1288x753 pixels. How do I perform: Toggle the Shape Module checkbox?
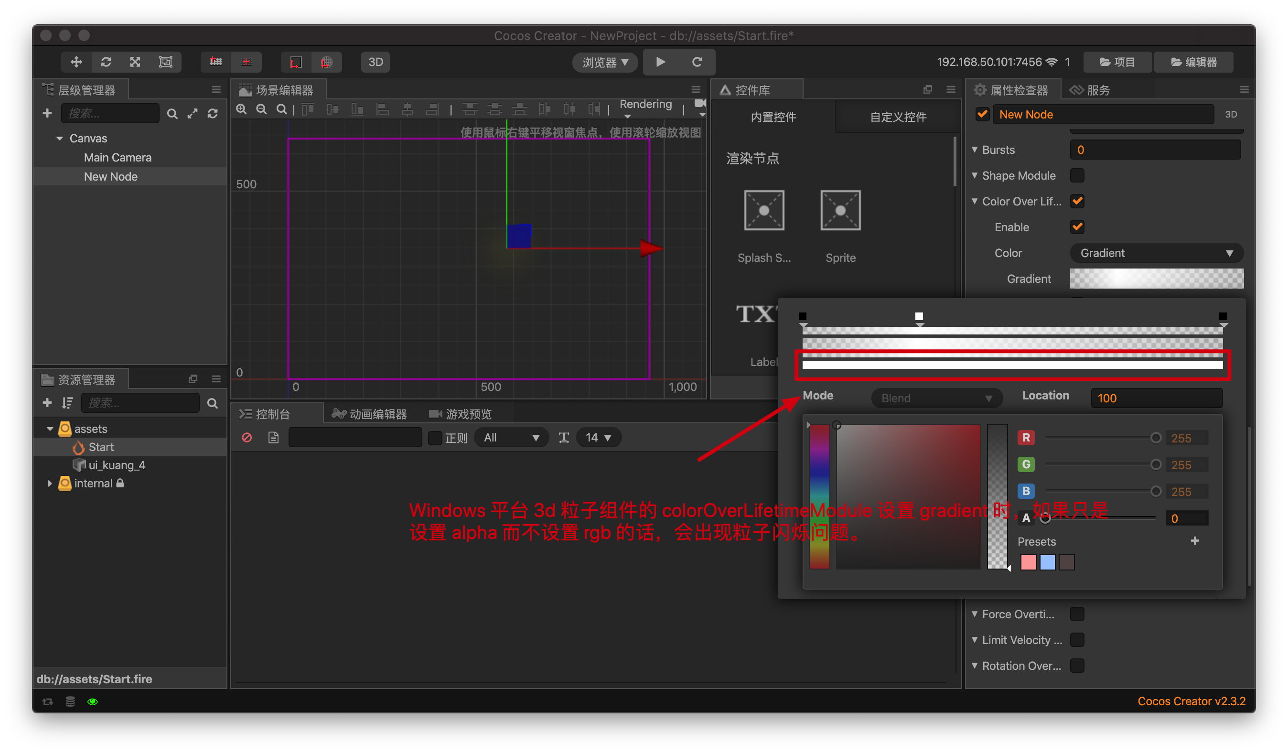pyautogui.click(x=1077, y=175)
